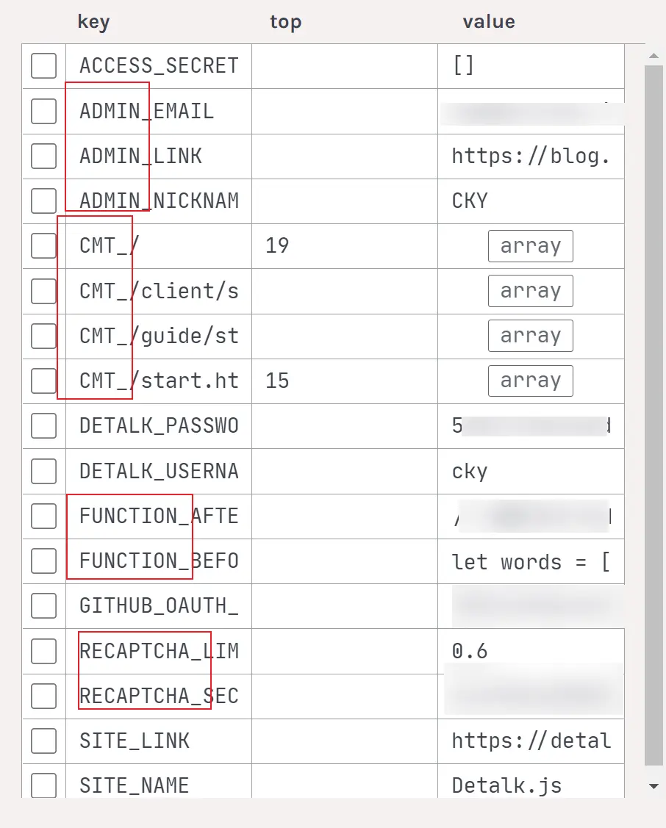Click the top value 19 cell
This screenshot has width=666, height=828.
277,246
